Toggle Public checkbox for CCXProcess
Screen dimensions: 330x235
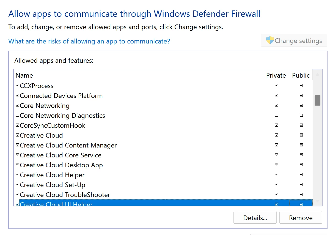(301, 86)
